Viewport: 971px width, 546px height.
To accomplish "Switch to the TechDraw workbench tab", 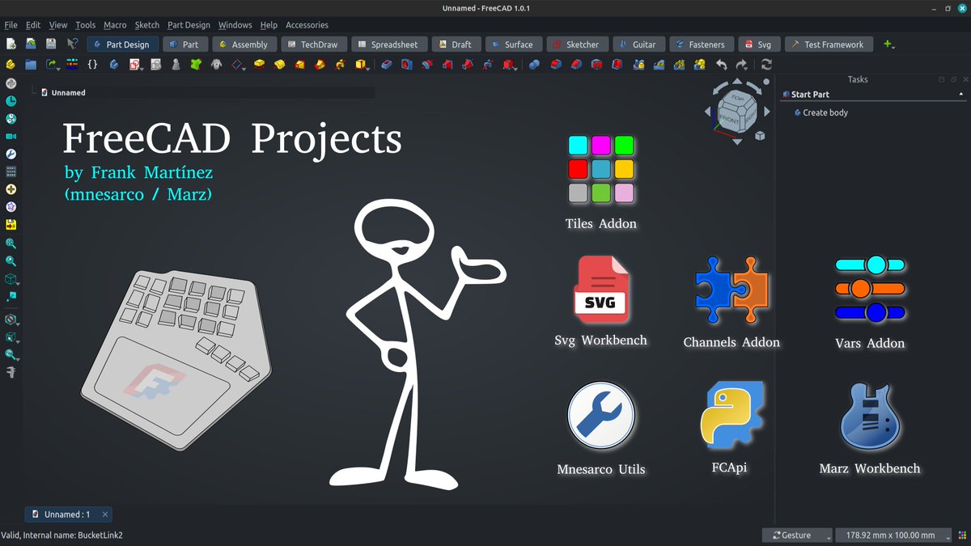I will click(x=312, y=44).
